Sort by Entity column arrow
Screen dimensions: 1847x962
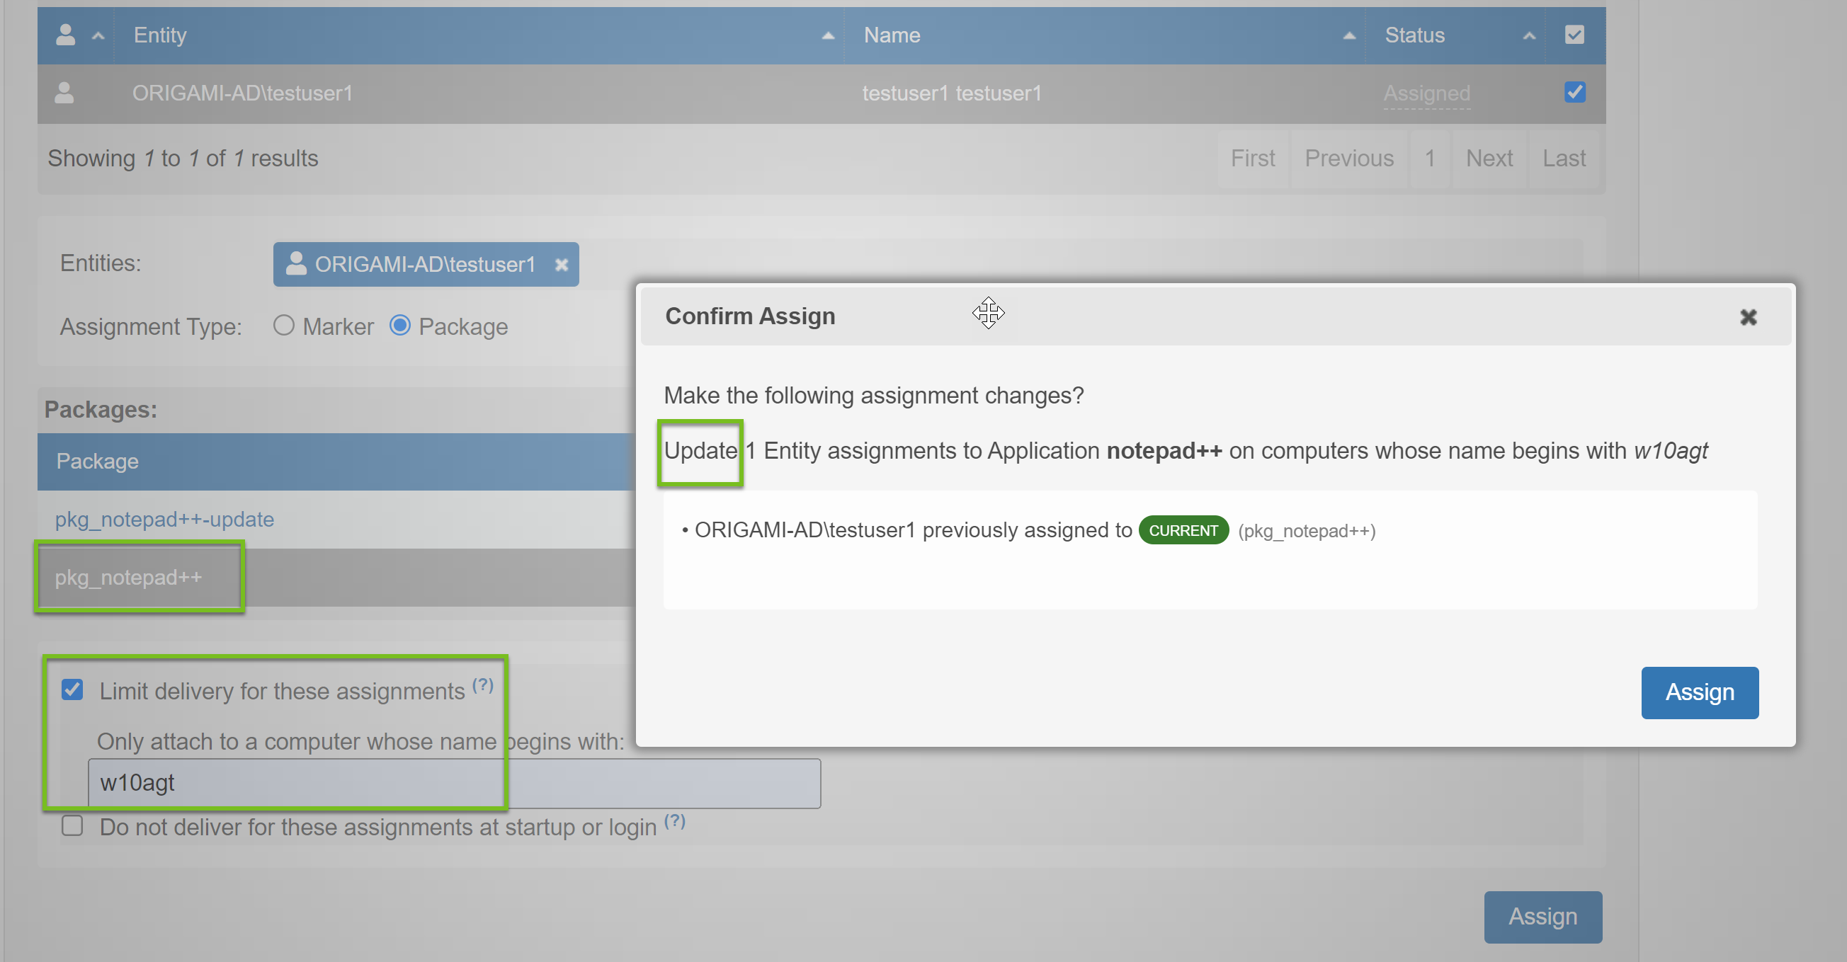(x=827, y=36)
